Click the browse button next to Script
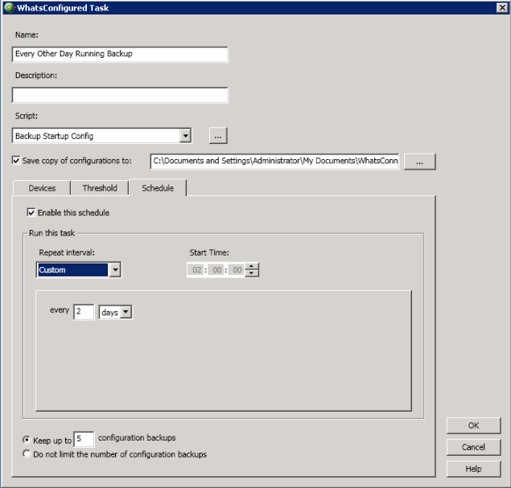Viewport: 511px width, 488px height. pos(218,135)
